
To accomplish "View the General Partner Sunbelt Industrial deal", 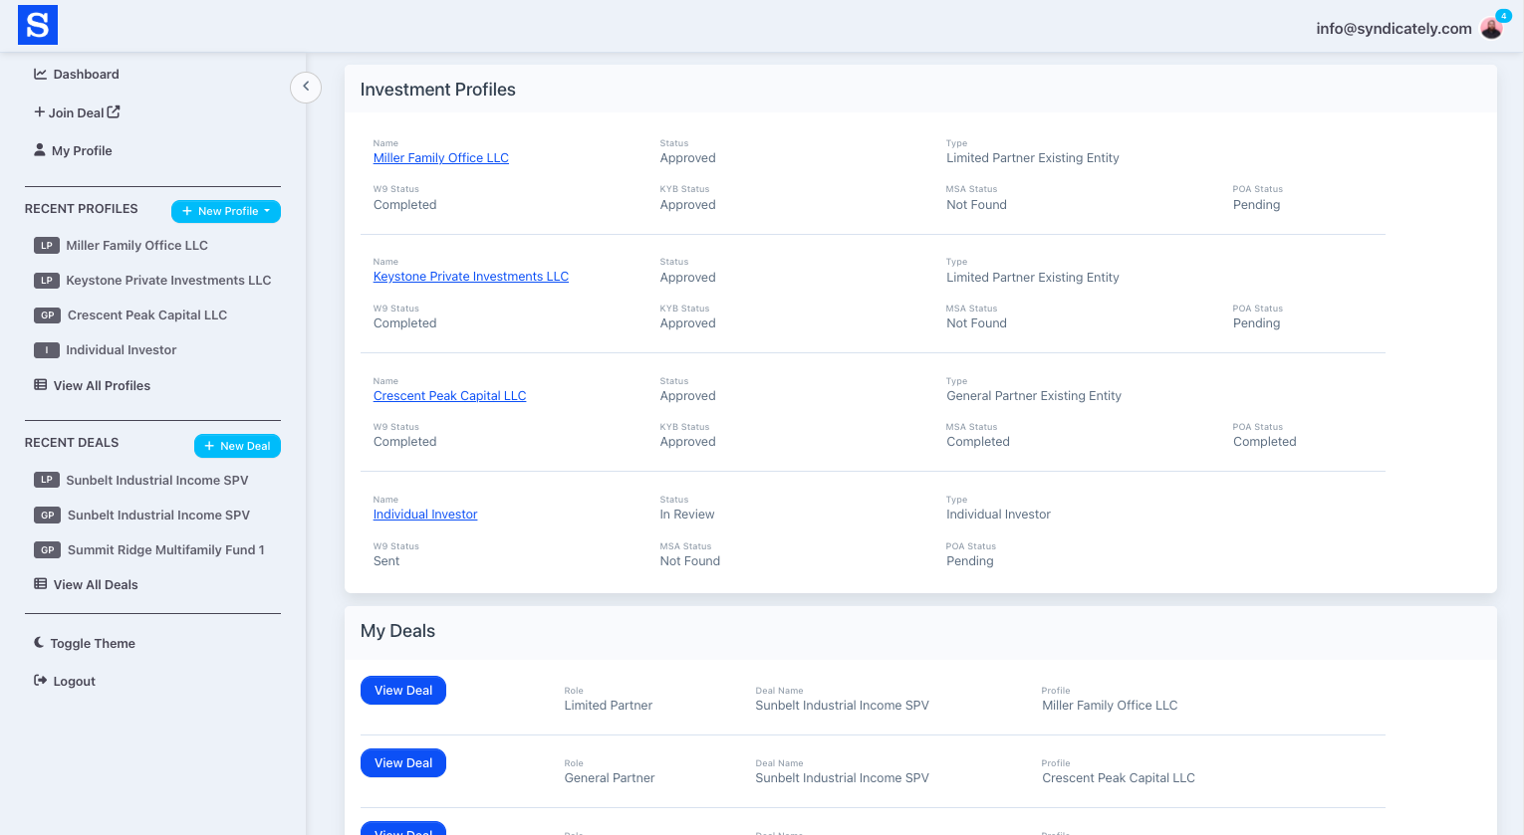I will pyautogui.click(x=403, y=763).
